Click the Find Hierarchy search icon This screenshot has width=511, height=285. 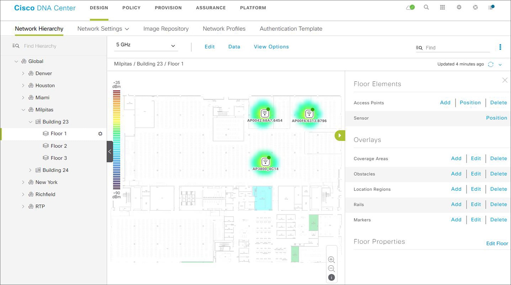(x=16, y=46)
